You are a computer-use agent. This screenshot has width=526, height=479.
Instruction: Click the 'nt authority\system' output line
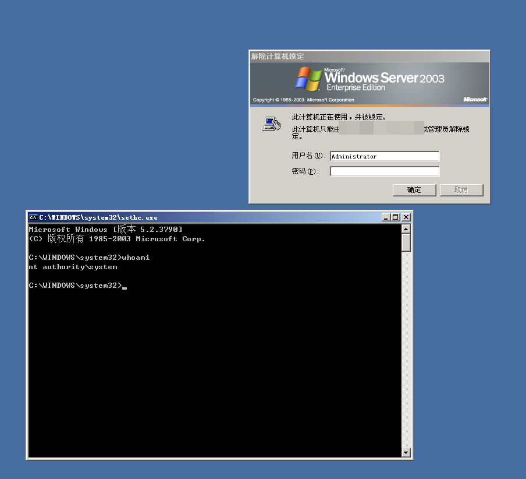click(73, 267)
